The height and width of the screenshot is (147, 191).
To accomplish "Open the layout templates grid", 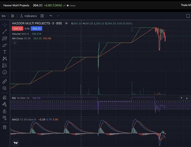I will [42, 16].
